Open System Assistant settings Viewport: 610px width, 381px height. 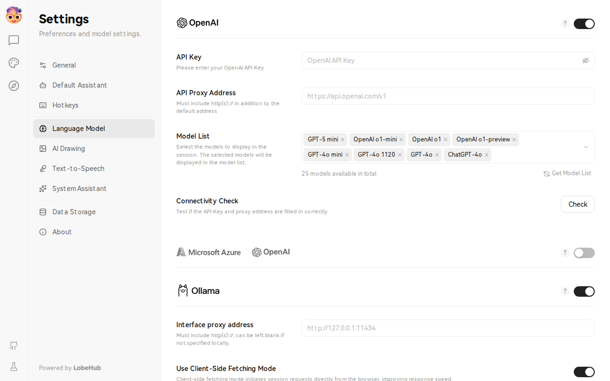[x=94, y=189]
